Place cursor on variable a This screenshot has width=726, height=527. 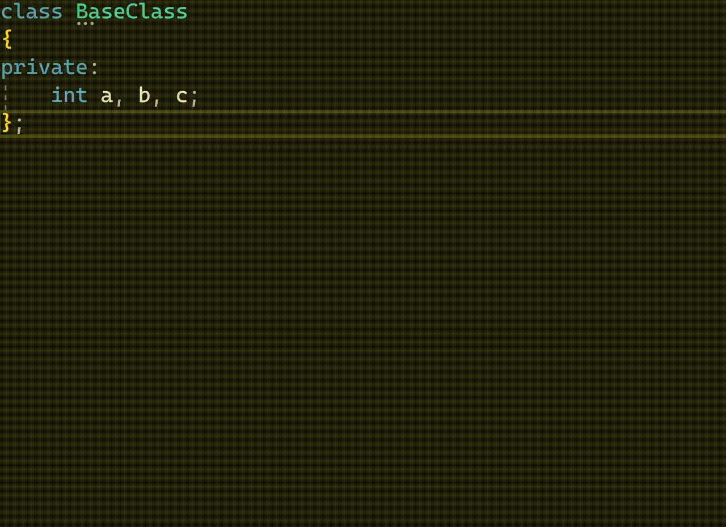click(107, 96)
